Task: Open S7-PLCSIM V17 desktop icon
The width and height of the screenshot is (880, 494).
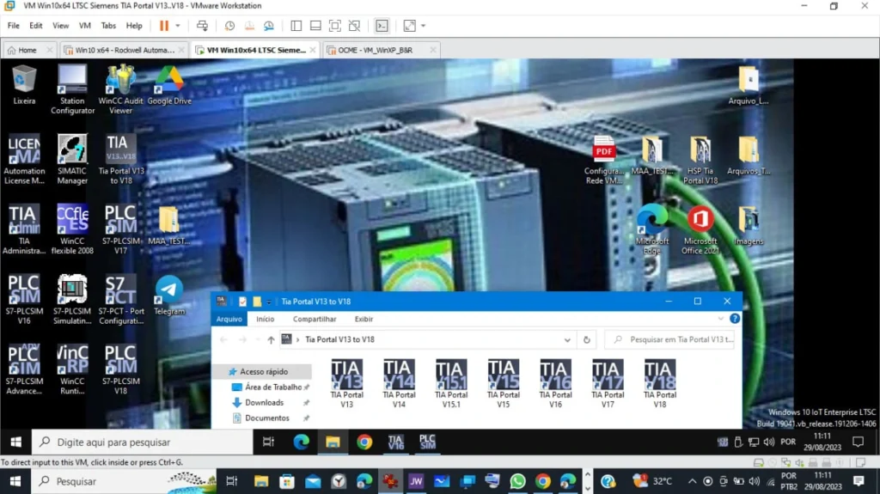Action: point(120,229)
